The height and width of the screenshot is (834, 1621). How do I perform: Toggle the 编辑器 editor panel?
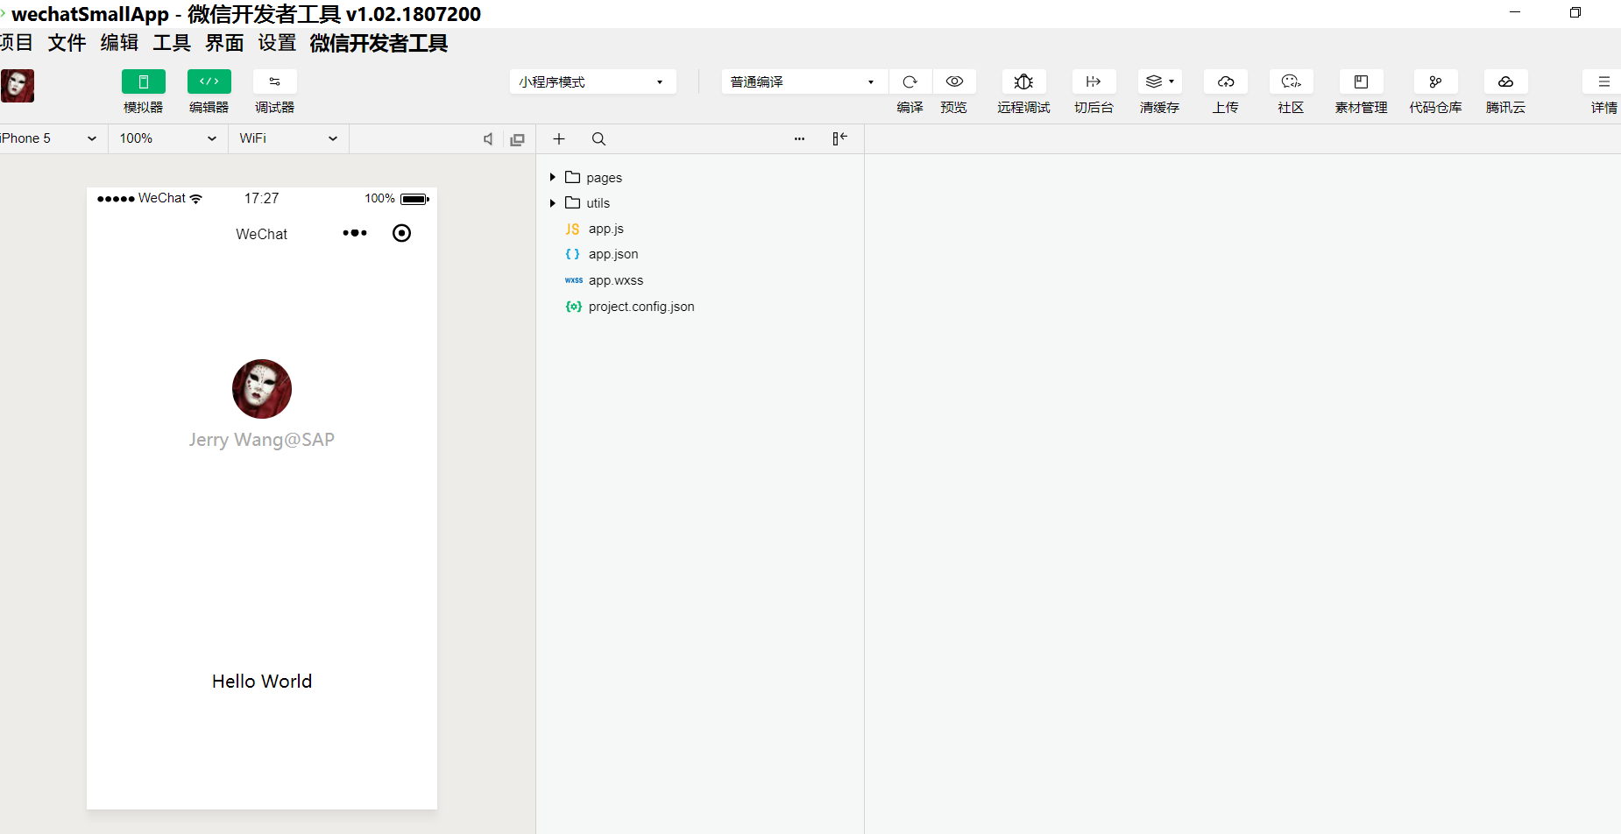point(209,81)
